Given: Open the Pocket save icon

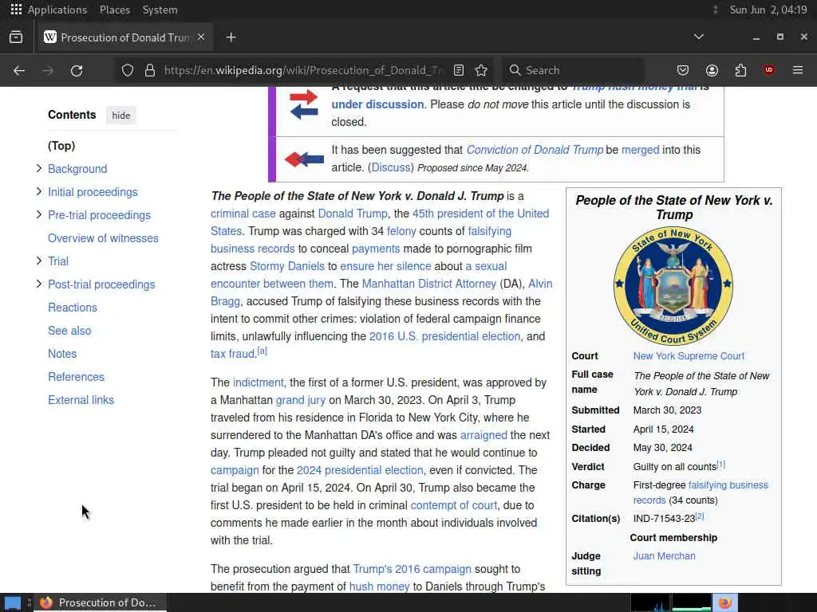Looking at the screenshot, I should [683, 70].
